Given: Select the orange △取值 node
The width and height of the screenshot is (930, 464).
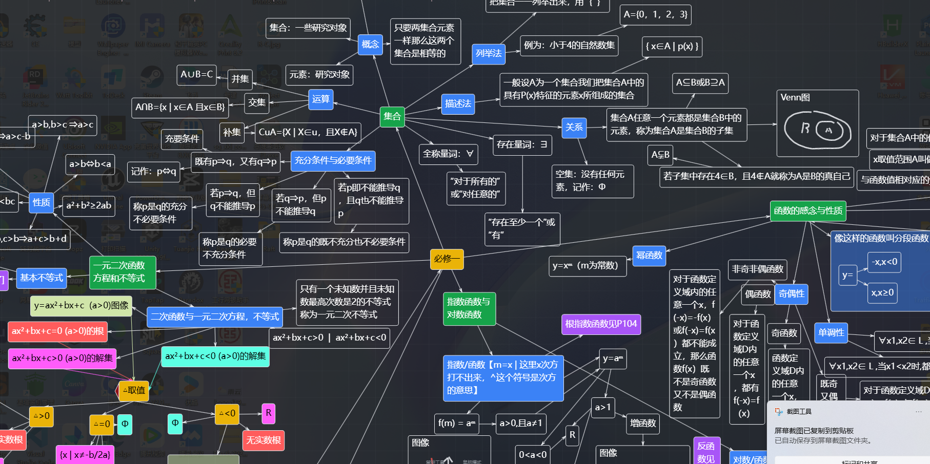Looking at the screenshot, I should pyautogui.click(x=134, y=390).
